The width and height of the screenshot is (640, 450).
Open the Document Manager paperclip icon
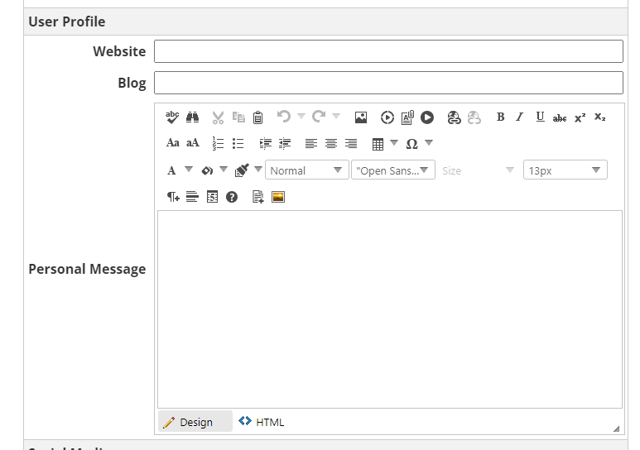click(x=407, y=117)
